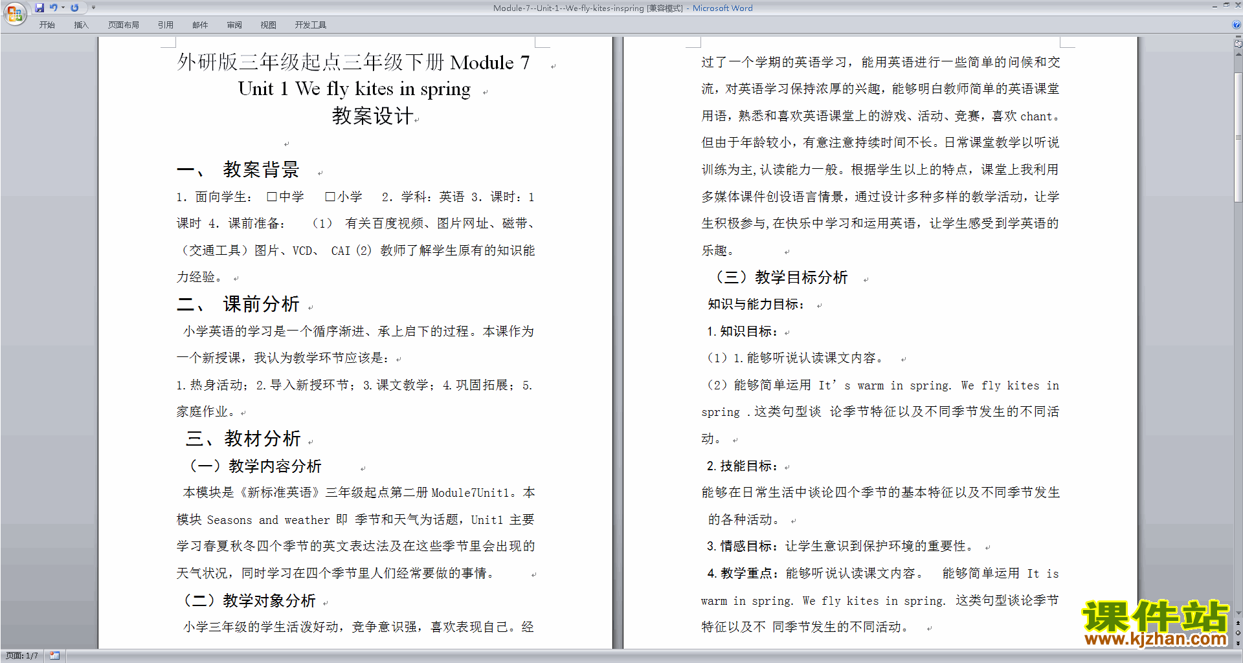
Task: Minimize the Word window
Action: point(1215,6)
